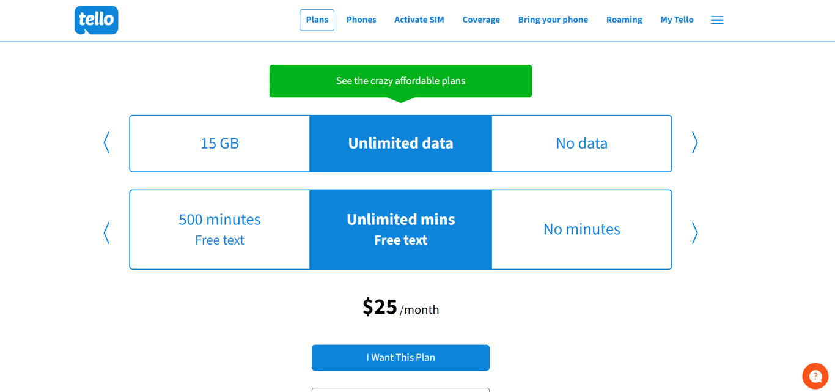Select the 15 GB data option

click(x=220, y=144)
